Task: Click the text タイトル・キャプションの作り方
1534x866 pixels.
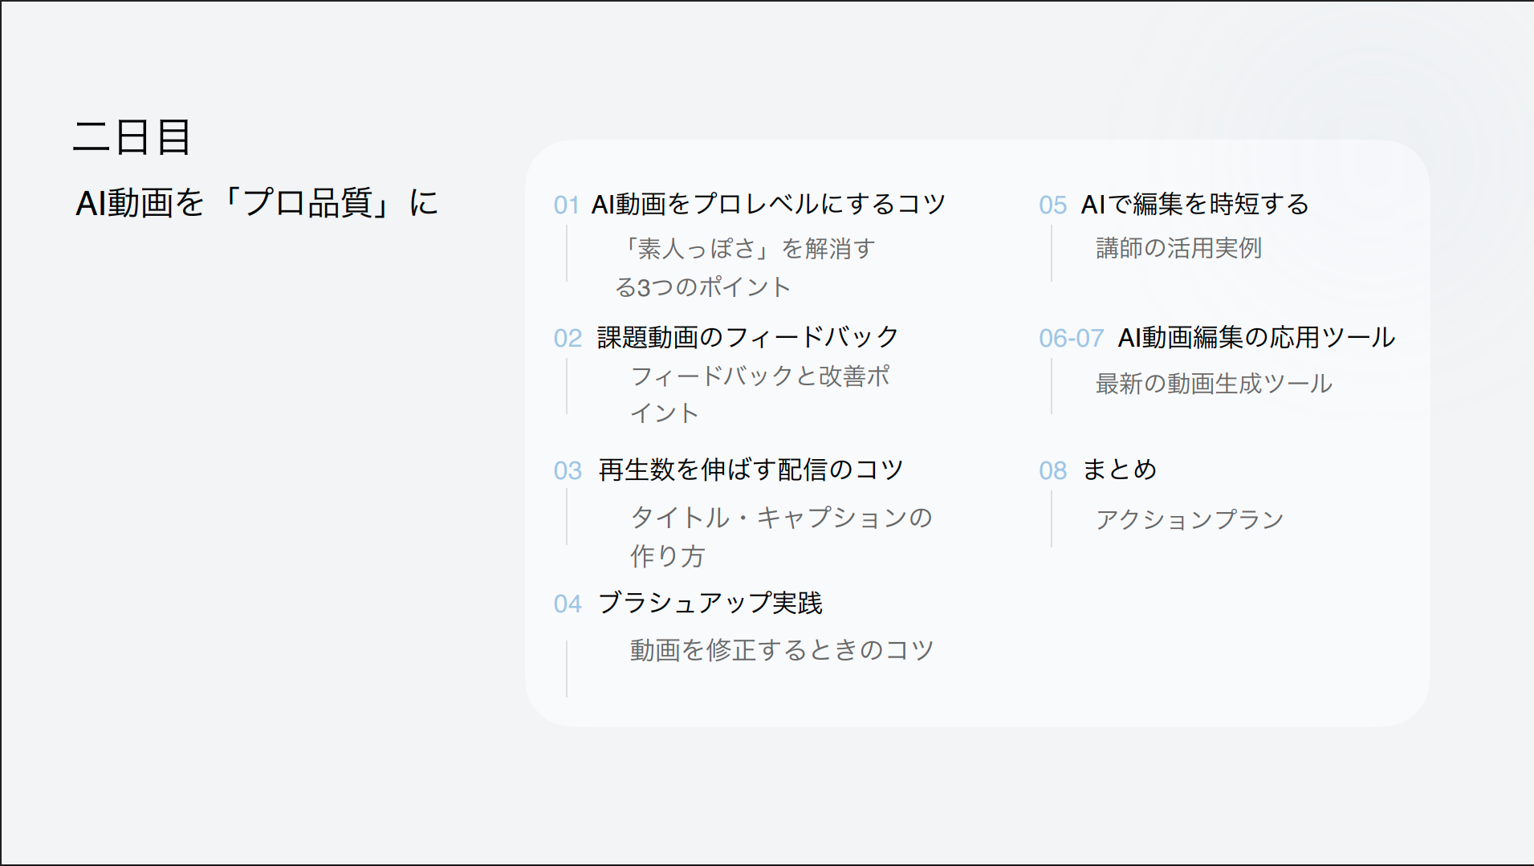Action: [x=780, y=536]
